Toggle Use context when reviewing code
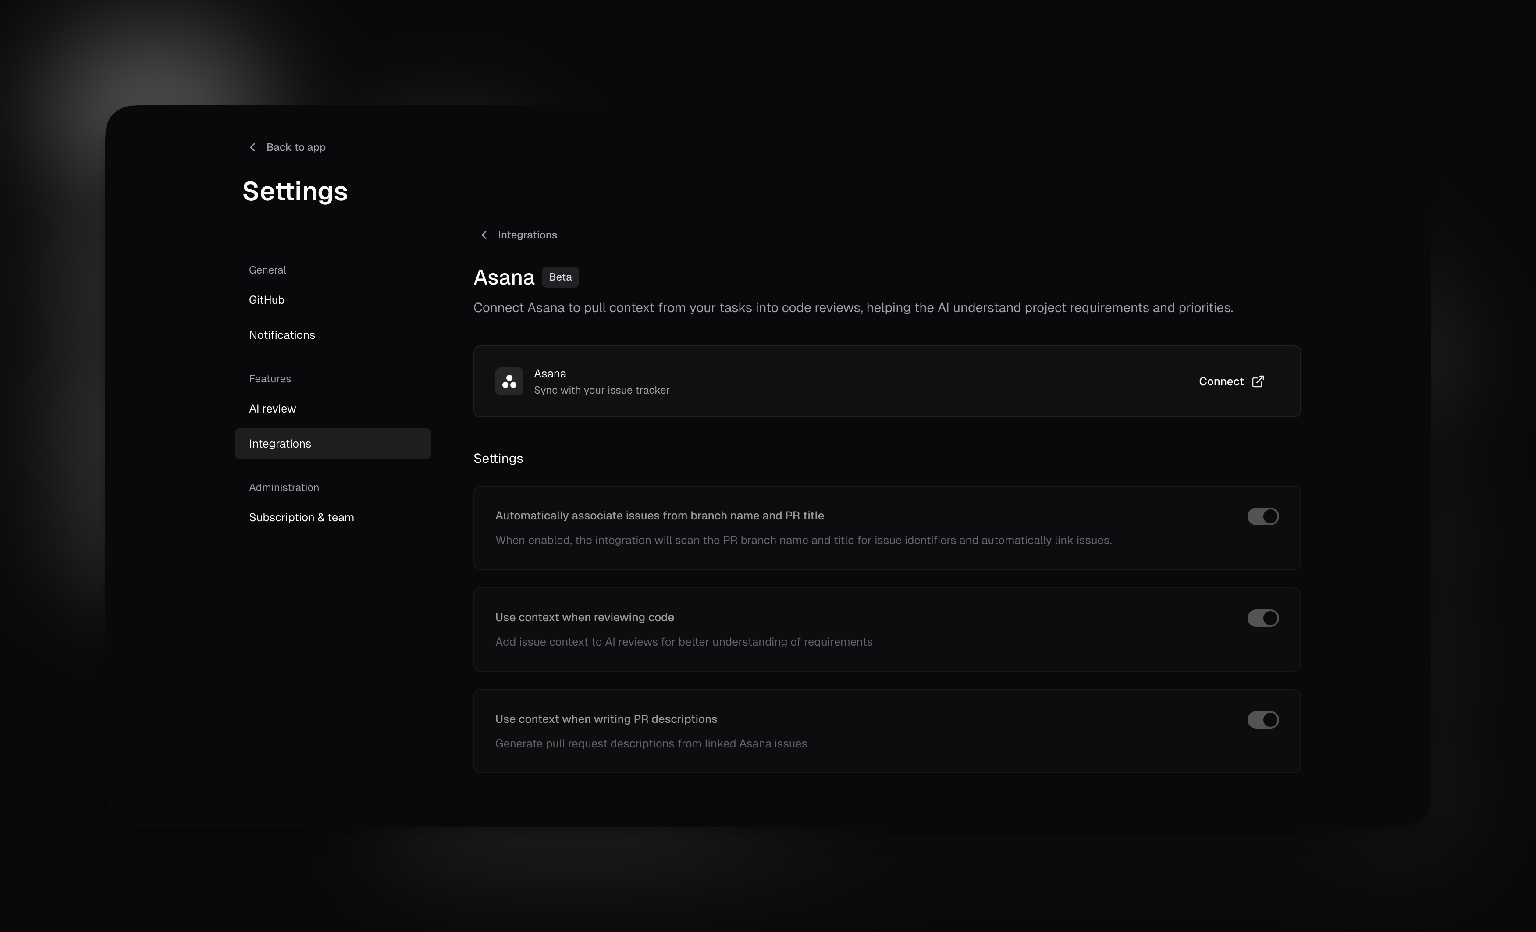 [1262, 618]
